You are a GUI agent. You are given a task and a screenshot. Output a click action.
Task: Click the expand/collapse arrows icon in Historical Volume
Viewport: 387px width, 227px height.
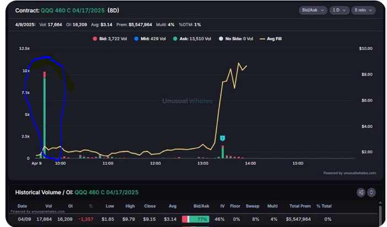371,192
